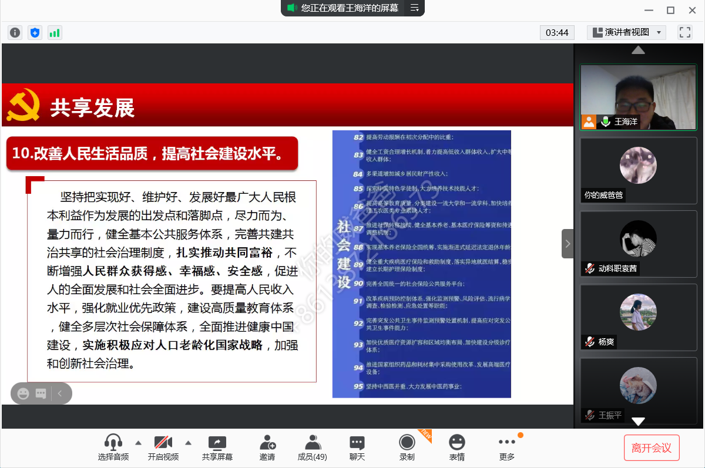Open the chat panel
The image size is (705, 468).
[x=357, y=448]
